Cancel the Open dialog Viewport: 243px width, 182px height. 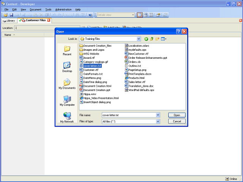(177, 121)
